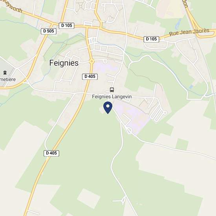Click the small blue pond near top right
Screen dimensions: 216x216
tap(178, 24)
